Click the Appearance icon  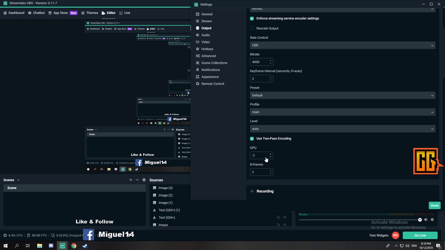(197, 77)
